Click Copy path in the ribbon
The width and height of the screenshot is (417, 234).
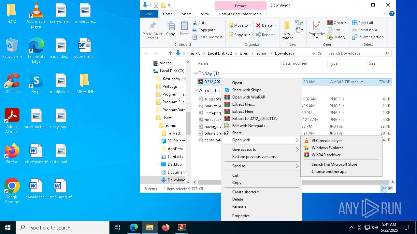click(x=204, y=30)
